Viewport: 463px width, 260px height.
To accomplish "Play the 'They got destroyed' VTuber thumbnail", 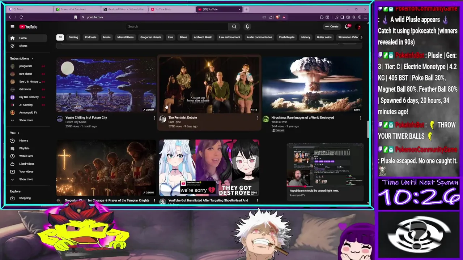I will pyautogui.click(x=209, y=168).
